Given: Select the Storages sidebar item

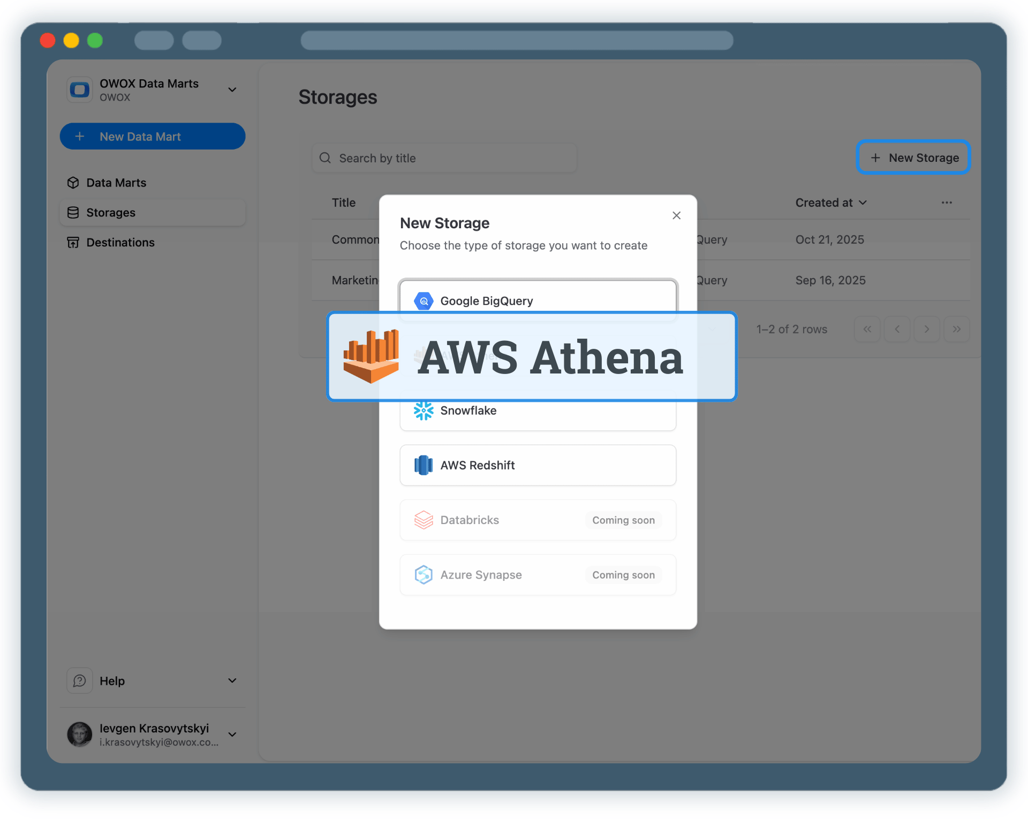Looking at the screenshot, I should [110, 212].
